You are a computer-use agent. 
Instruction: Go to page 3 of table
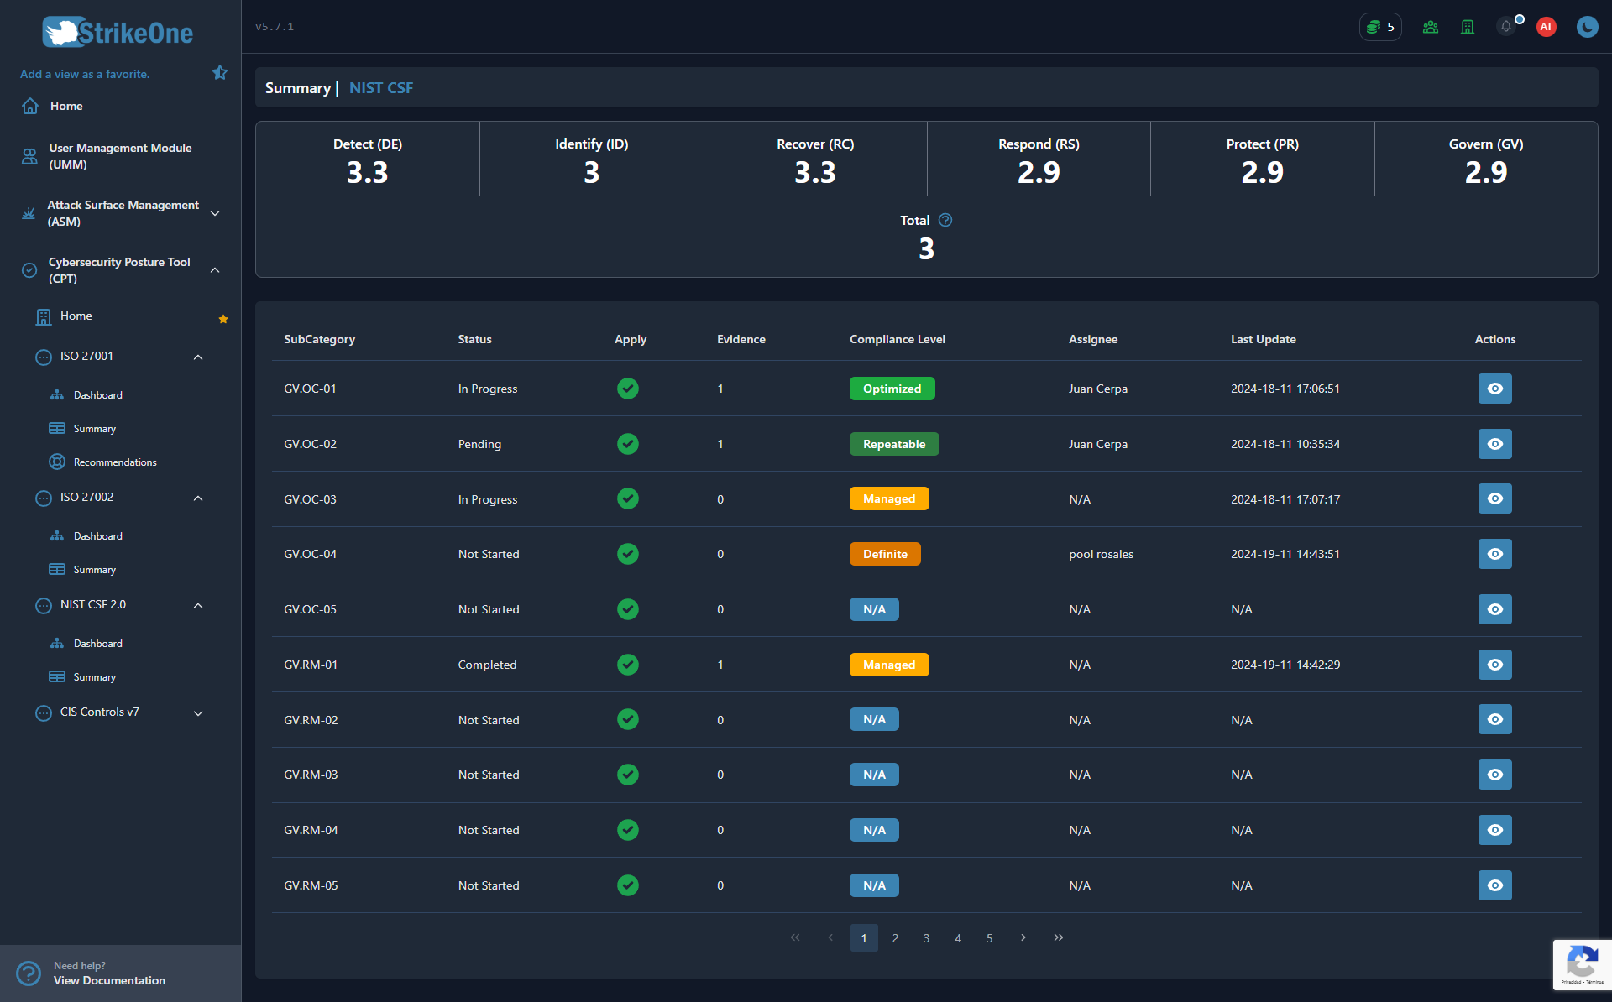(x=926, y=938)
